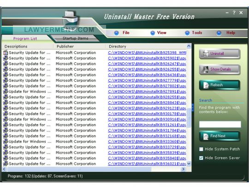Screen dimensions: 249x187
Task: Click blue bullet icon beside Help
Action: [219, 33]
